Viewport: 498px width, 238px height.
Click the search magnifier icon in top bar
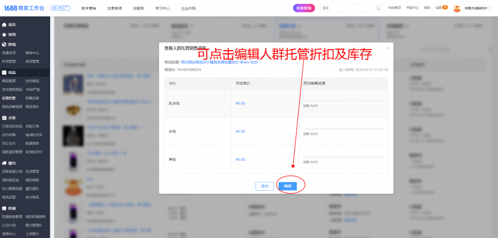378,8
